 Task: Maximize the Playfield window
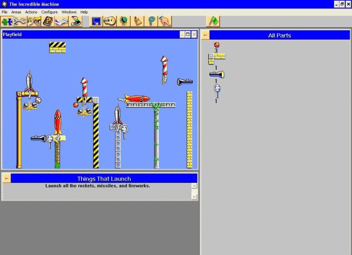[x=188, y=34]
